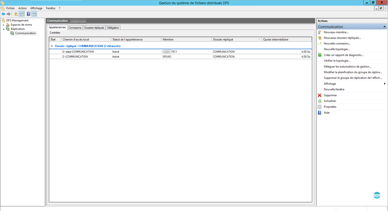
Task: Click the red Supprimer X icon
Action: (320, 95)
